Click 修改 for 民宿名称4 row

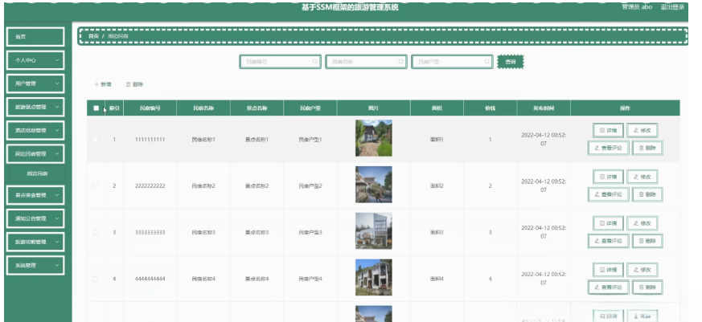coord(642,270)
